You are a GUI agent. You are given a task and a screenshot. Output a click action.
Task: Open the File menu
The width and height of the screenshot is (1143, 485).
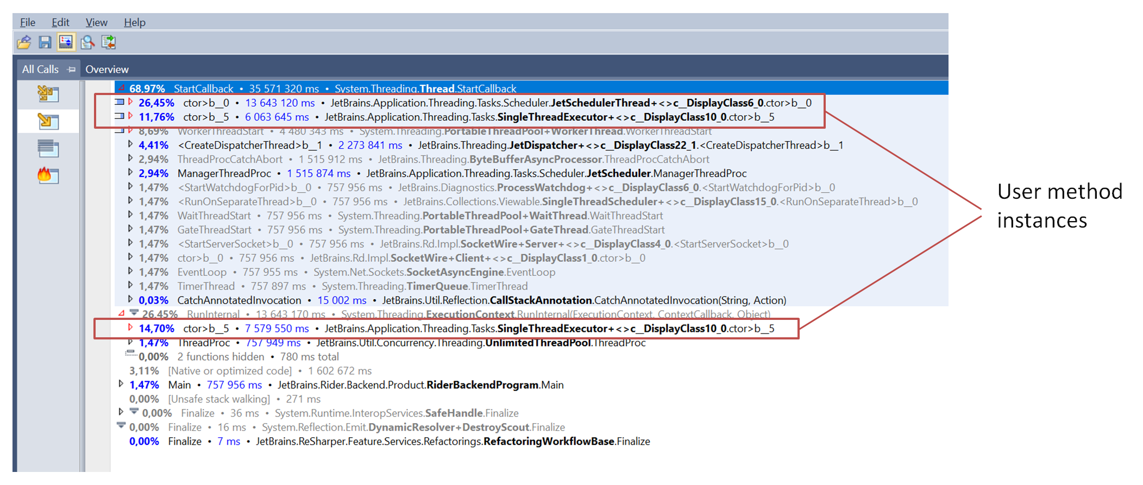pos(27,22)
